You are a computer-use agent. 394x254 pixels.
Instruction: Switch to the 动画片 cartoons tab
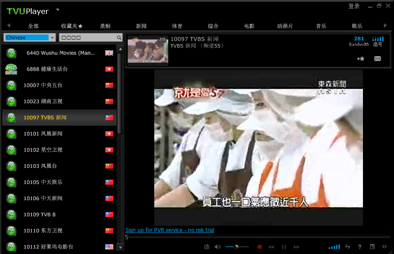click(x=285, y=26)
